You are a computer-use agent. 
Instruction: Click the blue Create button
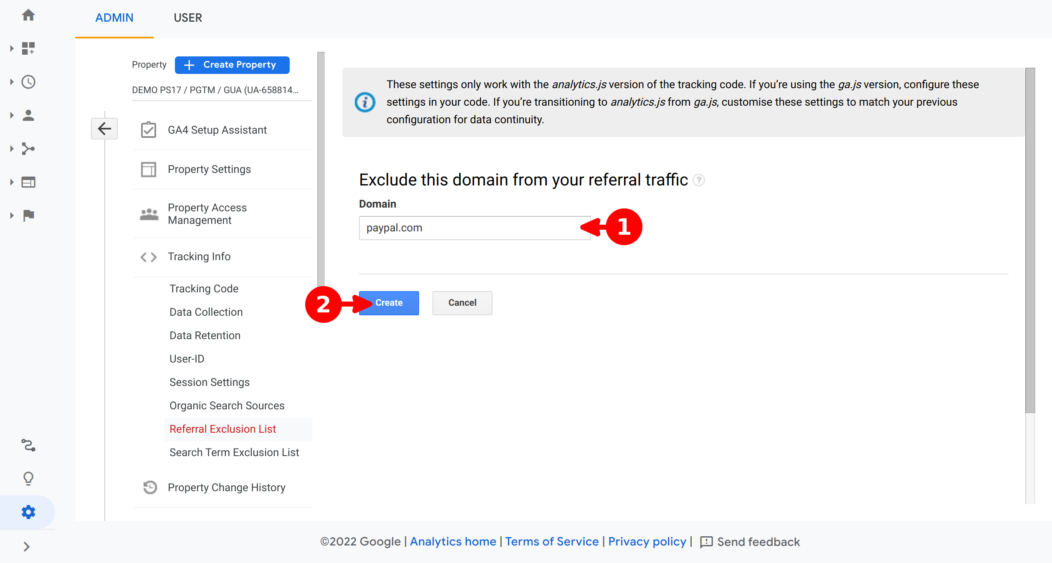tap(389, 303)
